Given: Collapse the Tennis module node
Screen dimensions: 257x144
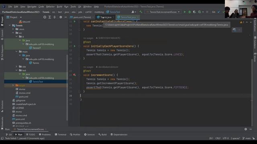Looking at the screenshot, I should coord(10,26).
